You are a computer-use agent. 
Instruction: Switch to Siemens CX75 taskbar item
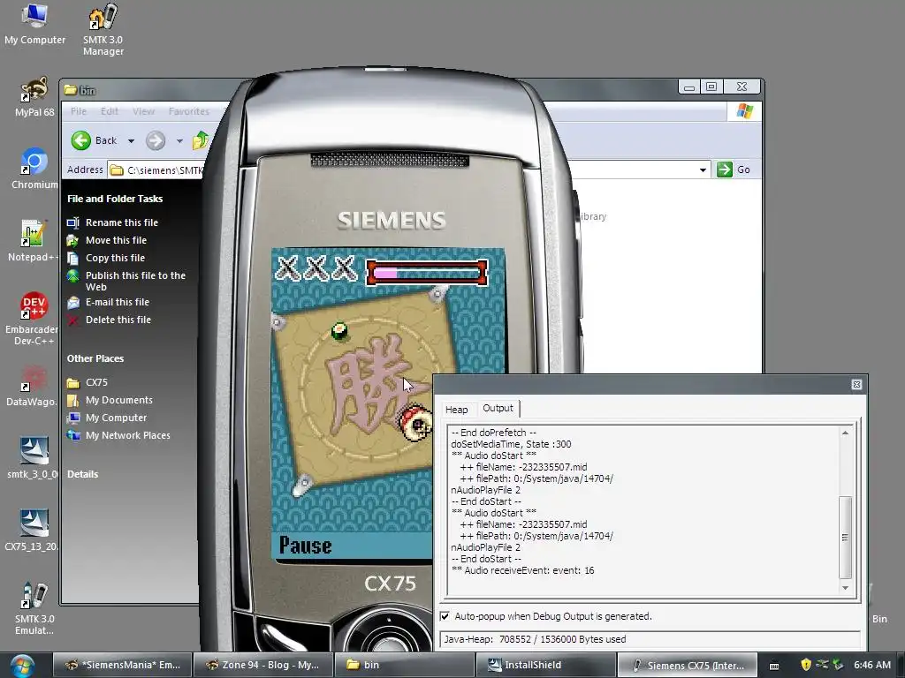(x=687, y=666)
